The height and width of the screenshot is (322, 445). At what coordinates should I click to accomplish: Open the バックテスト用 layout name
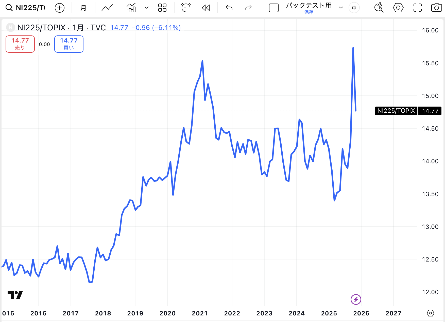click(x=309, y=6)
